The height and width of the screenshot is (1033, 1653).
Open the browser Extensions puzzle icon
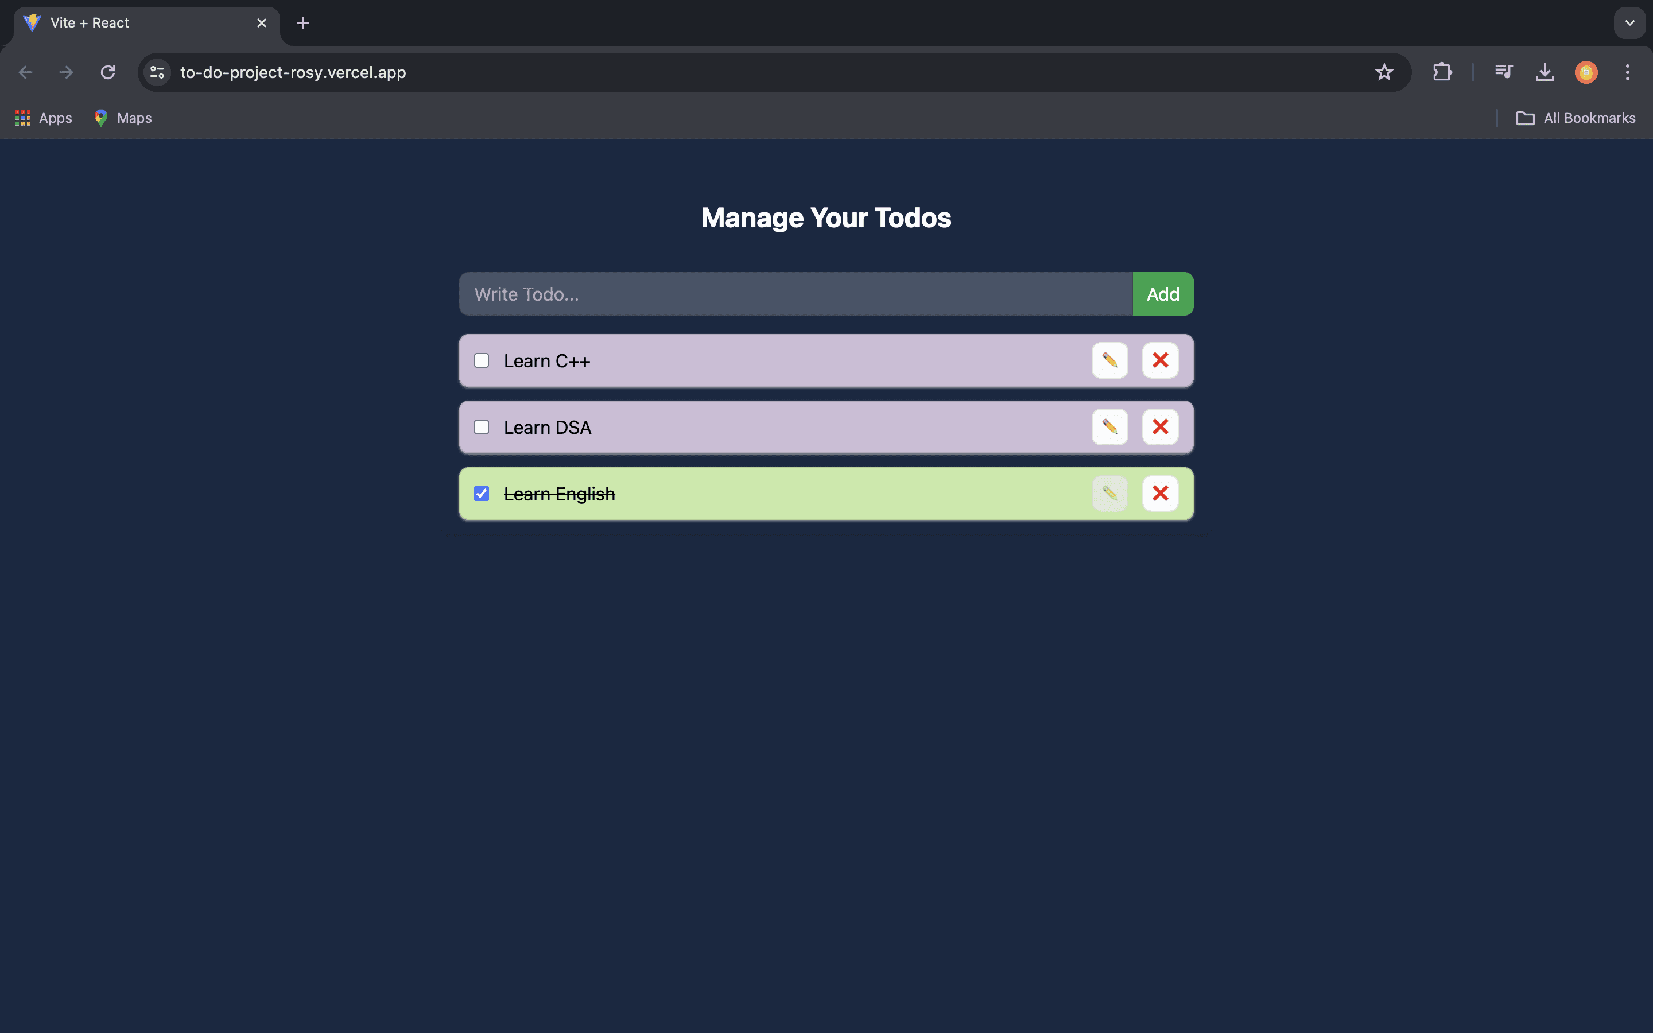tap(1442, 72)
